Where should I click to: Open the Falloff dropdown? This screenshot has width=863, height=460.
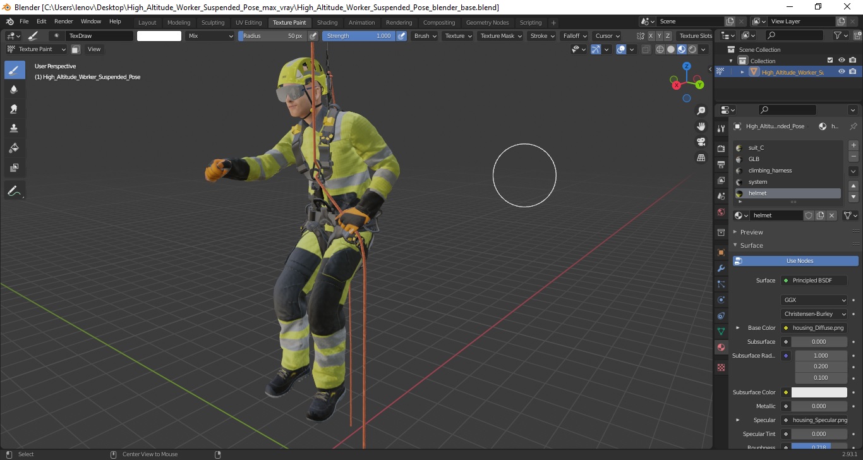pos(574,36)
